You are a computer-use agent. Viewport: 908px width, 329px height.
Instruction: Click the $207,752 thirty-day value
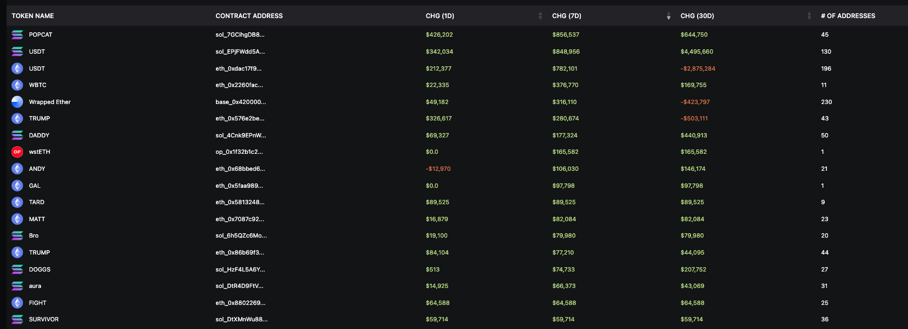coord(694,269)
